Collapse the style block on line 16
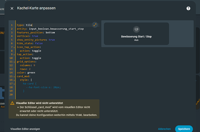The height and width of the screenshot is (132, 200). pos(14,80)
